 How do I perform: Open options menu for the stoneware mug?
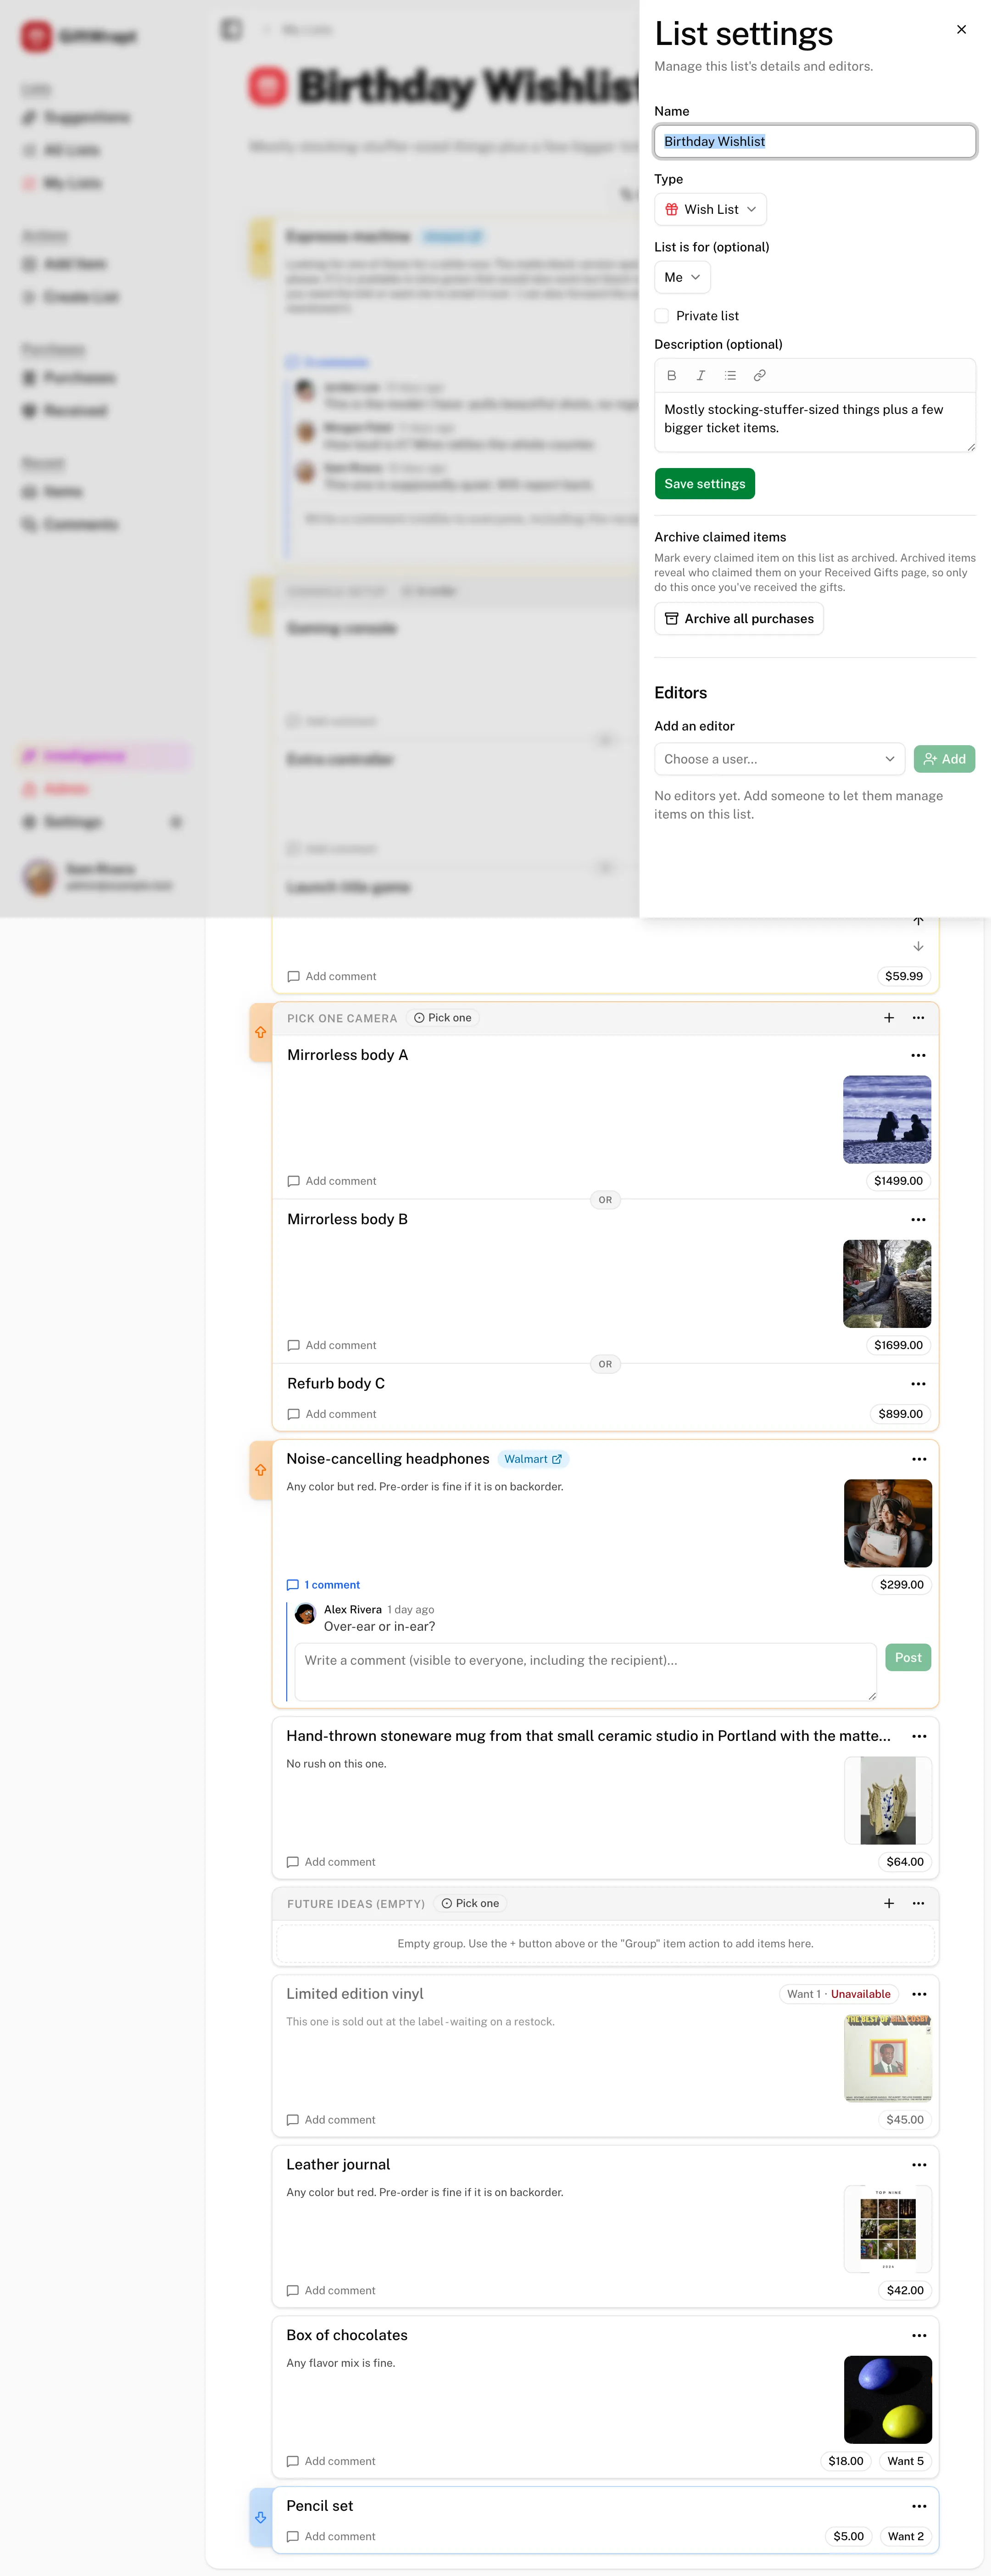[x=919, y=1736]
